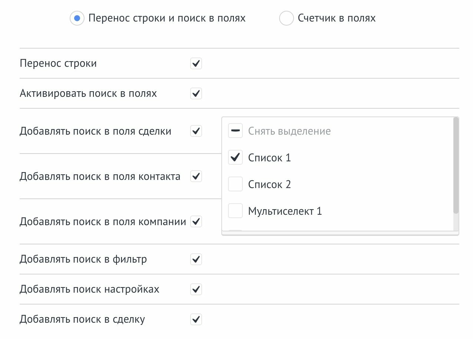Image resolution: width=473 pixels, height=339 pixels.
Task: Select the "Список 2" list item label
Action: pyautogui.click(x=269, y=184)
